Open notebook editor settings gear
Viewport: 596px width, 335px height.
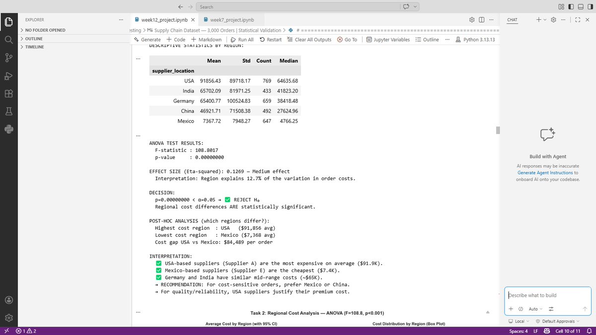472,20
